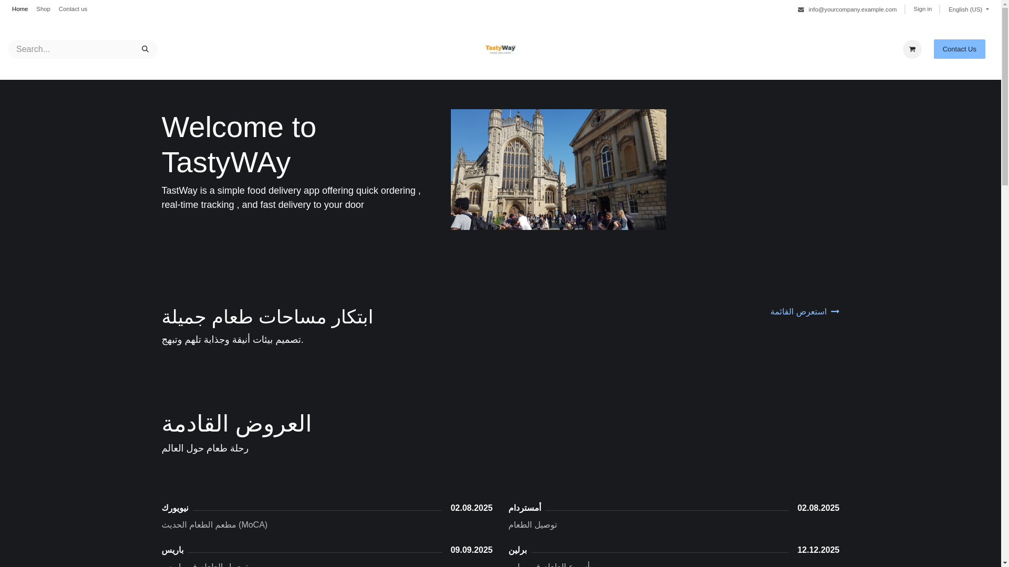
Task: Click the Contact Us button
Action: click(959, 49)
